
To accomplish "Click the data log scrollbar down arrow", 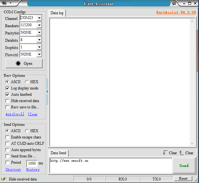I will click(192, 143).
